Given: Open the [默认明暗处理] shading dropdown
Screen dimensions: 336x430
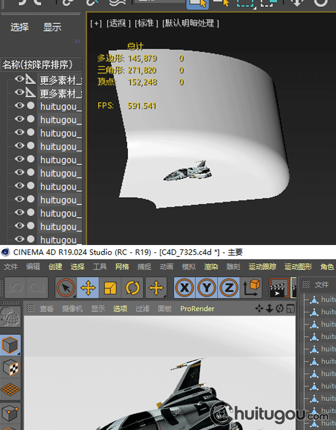Looking at the screenshot, I should (x=191, y=24).
